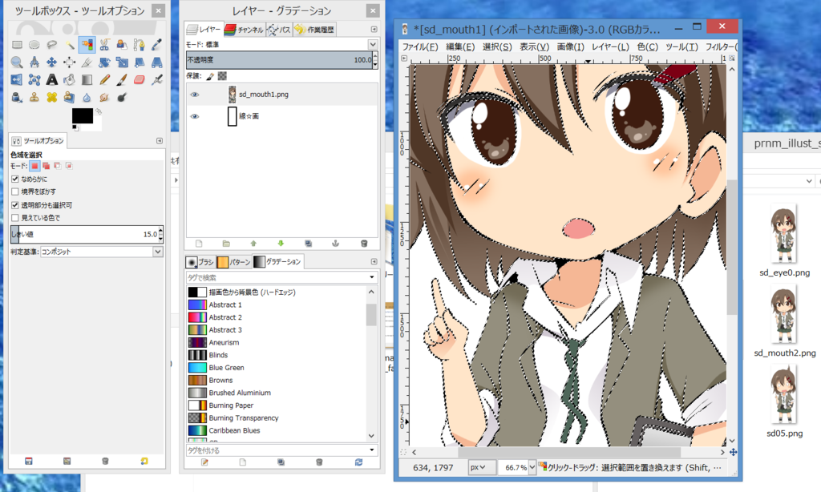Select the Paintbrush tool

[x=121, y=79]
